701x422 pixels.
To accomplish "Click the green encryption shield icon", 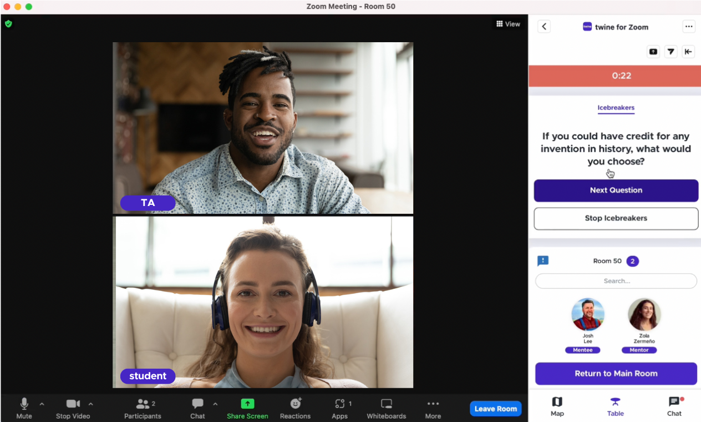I will 8,24.
